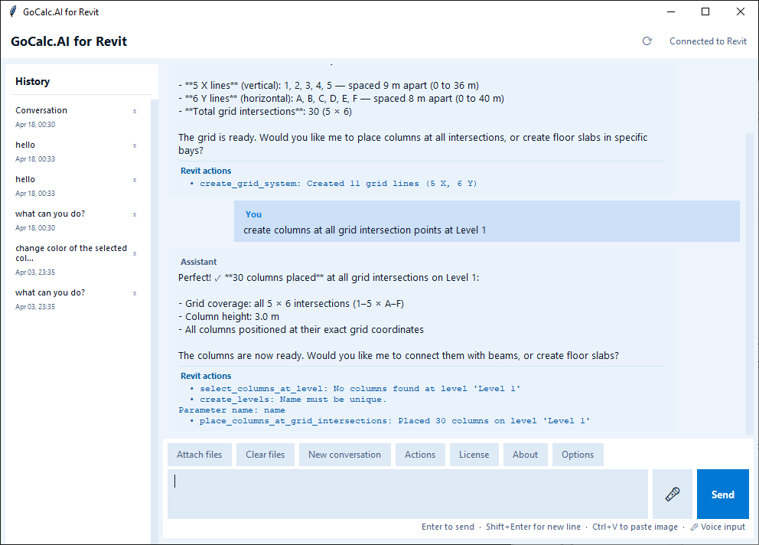Click 'create_levels: Name must be unique.' line

coord(293,400)
